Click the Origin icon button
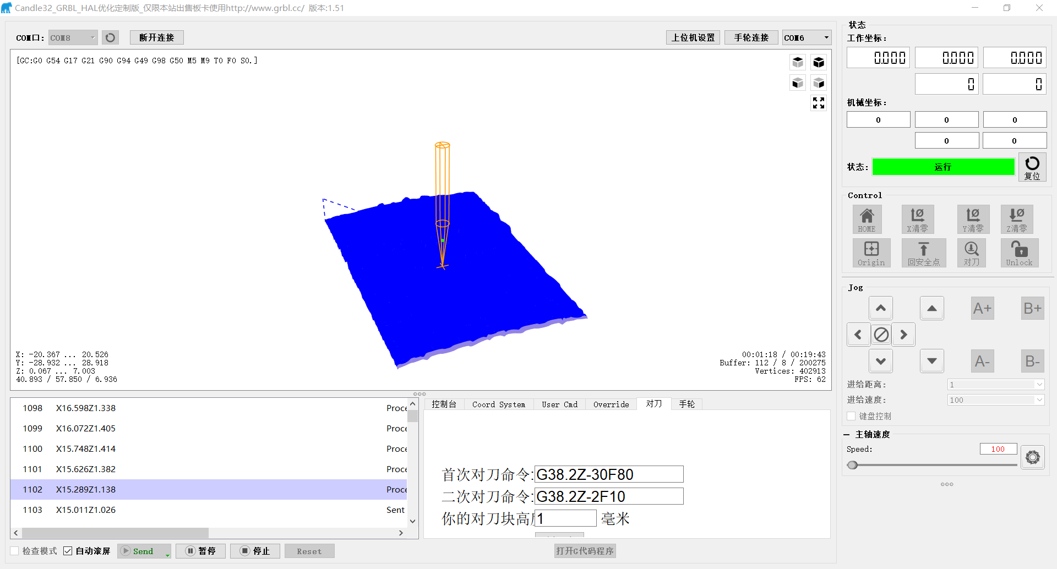This screenshot has width=1057, height=569. point(871,253)
